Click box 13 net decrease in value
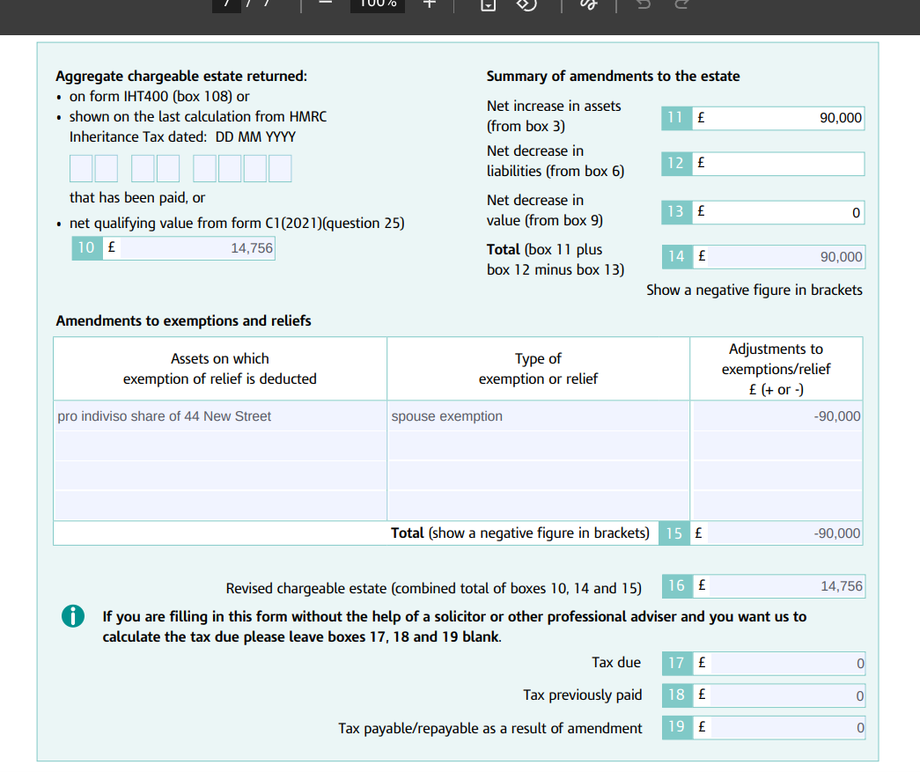Viewport: 920px width, 772px height. pyautogui.click(x=776, y=212)
